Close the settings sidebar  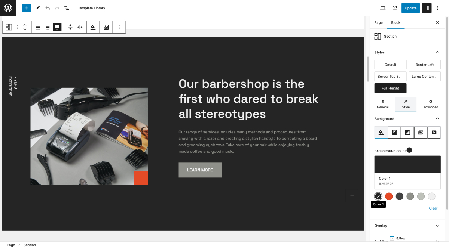437,22
